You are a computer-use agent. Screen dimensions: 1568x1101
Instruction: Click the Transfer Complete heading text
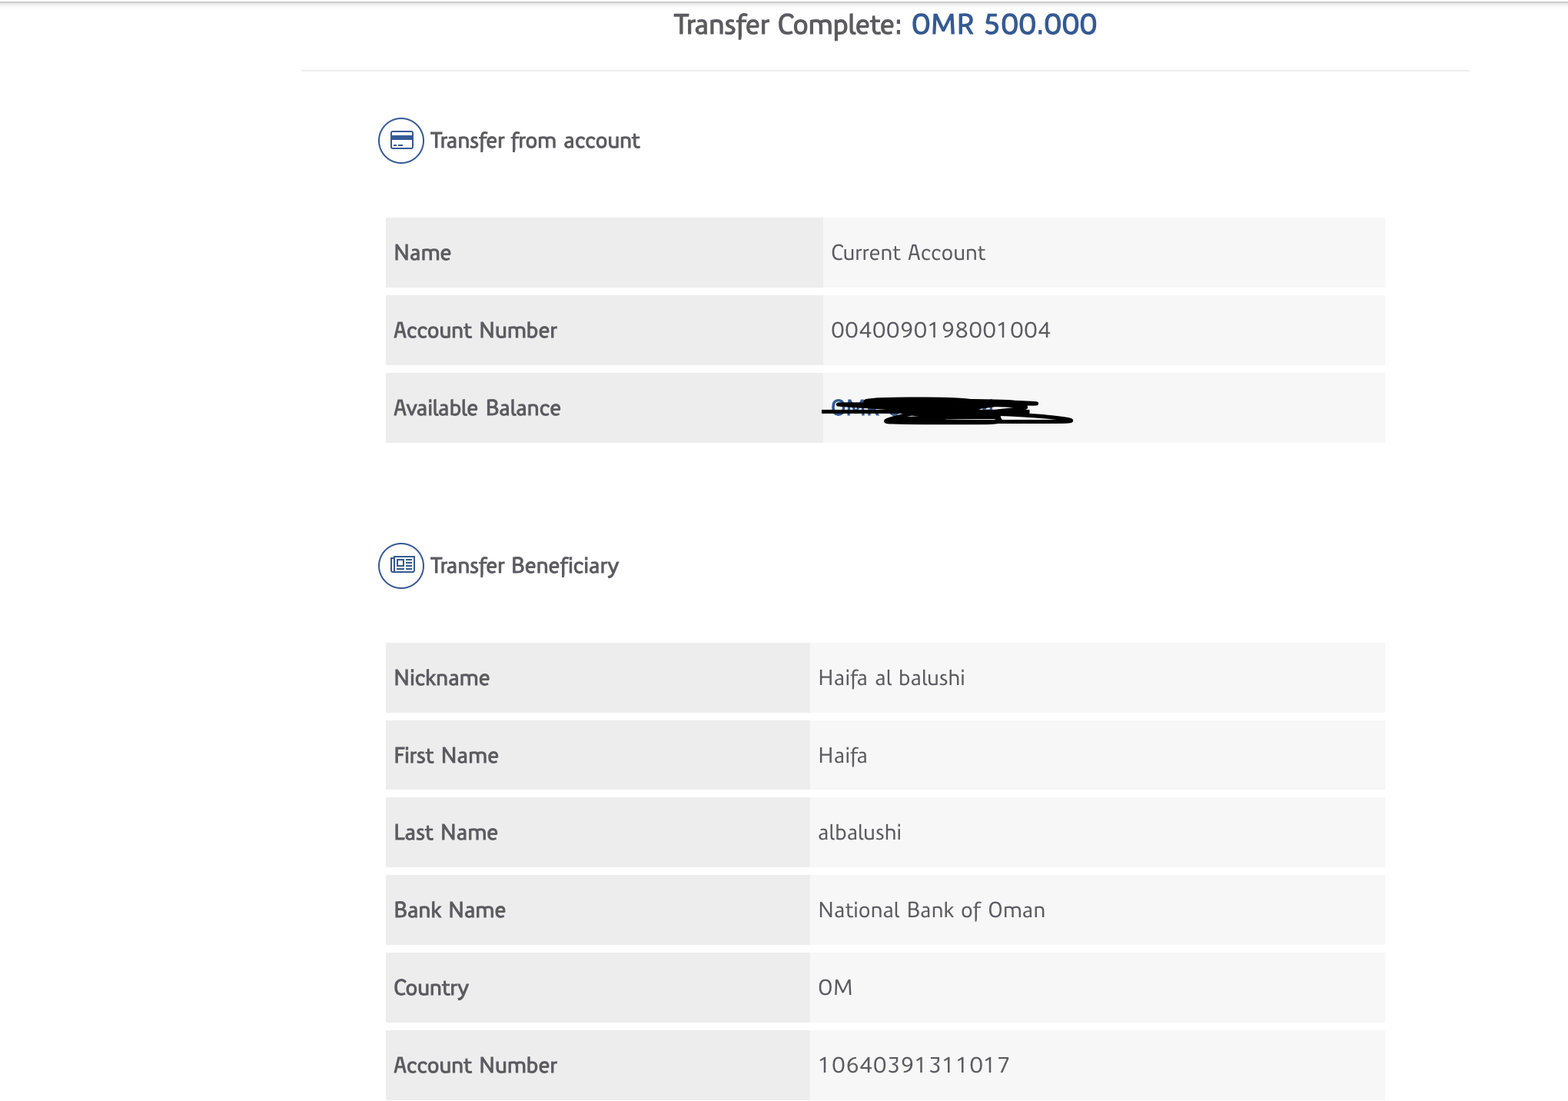tap(787, 25)
